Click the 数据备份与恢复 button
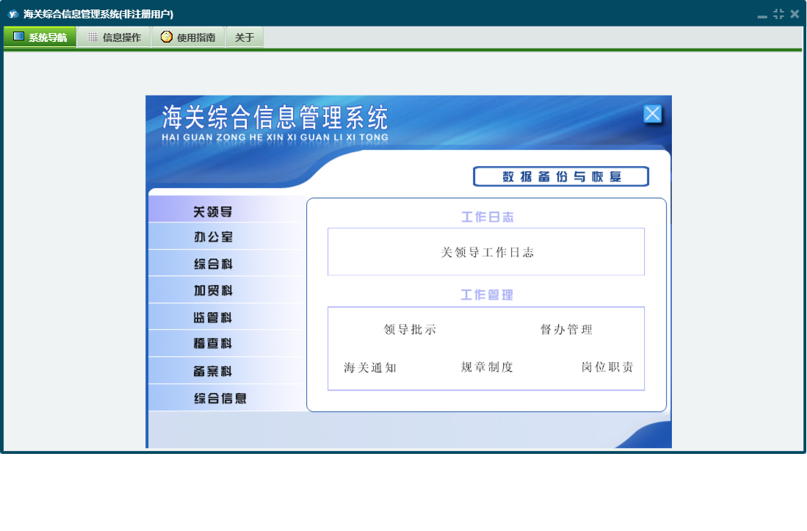 point(561,176)
